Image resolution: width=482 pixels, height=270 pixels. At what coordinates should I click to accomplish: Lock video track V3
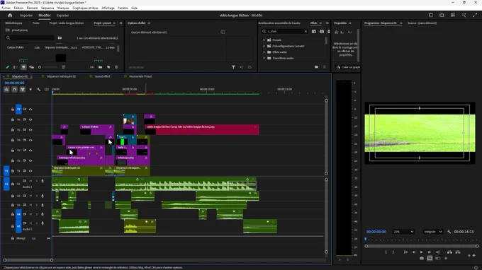(13, 150)
